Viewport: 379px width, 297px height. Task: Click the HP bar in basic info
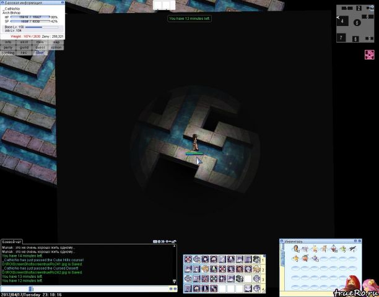pyautogui.click(x=30, y=17)
